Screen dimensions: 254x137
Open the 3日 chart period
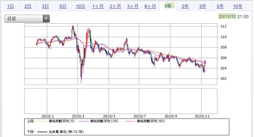pyautogui.click(x=45, y=6)
